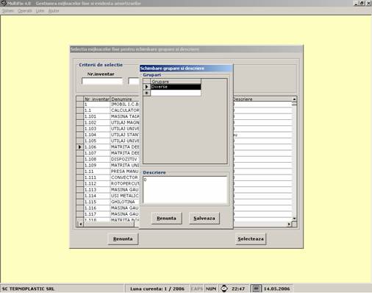Click the horizontal scroll-right arrow of the grid
Image resolution: width=372 pixels, height=293 pixels.
pos(289,224)
